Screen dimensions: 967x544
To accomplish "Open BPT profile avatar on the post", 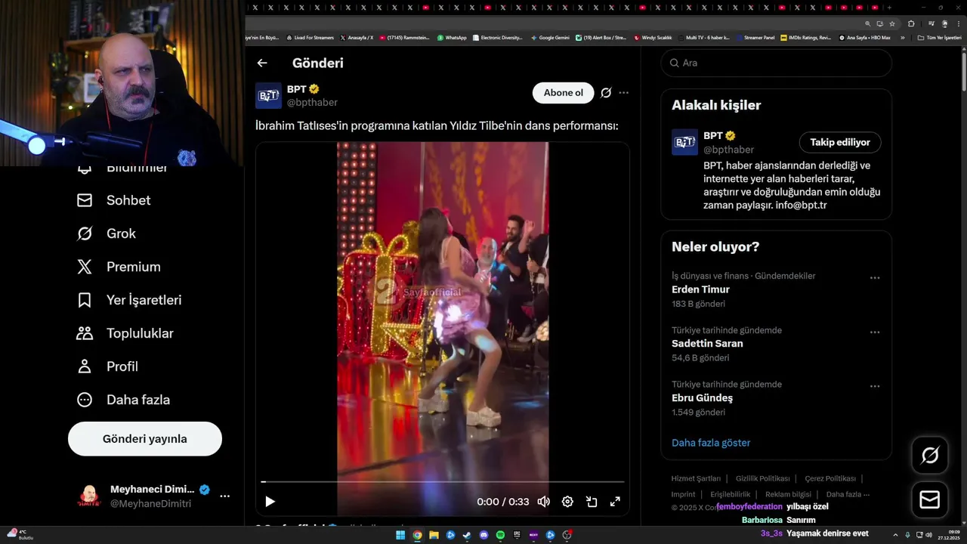I will pos(268,96).
